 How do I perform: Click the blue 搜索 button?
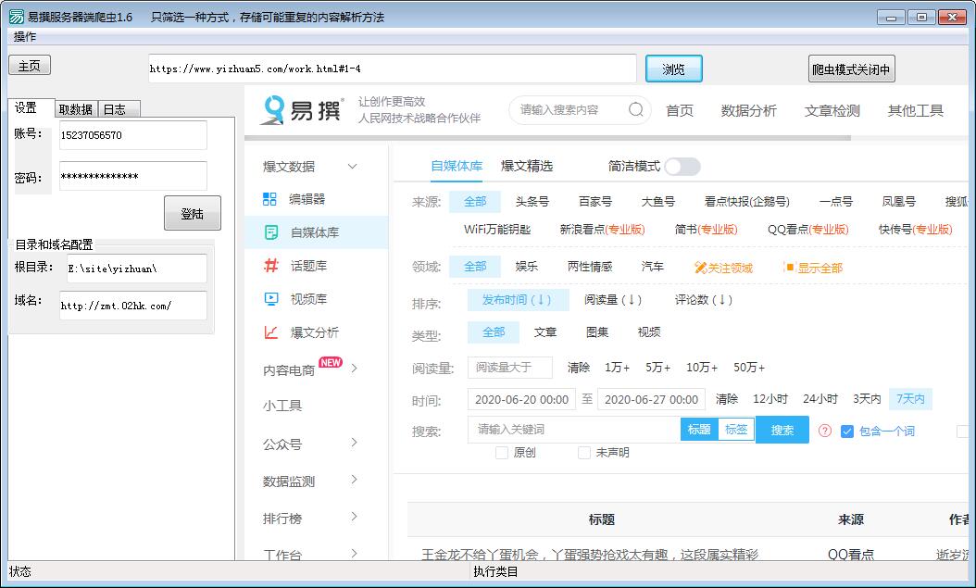(782, 430)
